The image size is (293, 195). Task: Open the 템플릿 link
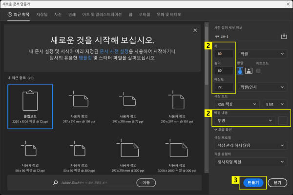point(85,58)
